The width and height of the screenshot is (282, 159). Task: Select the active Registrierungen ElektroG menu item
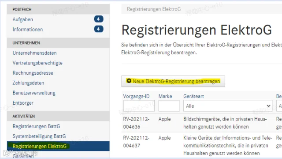pos(58,146)
